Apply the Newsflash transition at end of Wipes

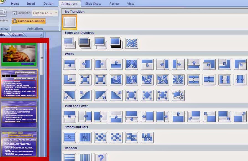tap(178, 95)
